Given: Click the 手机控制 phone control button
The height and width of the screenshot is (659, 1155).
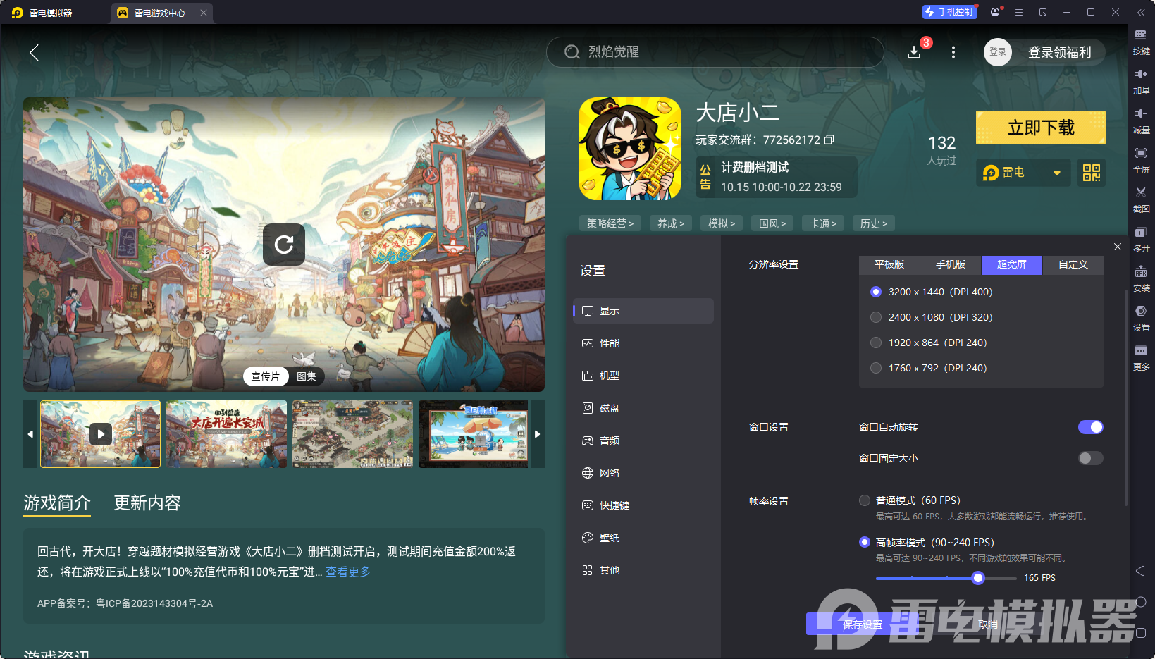Looking at the screenshot, I should tap(950, 12).
